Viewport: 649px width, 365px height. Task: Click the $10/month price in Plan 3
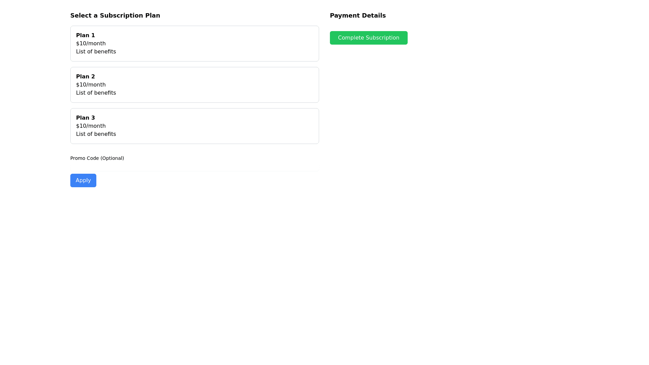pyautogui.click(x=91, y=126)
